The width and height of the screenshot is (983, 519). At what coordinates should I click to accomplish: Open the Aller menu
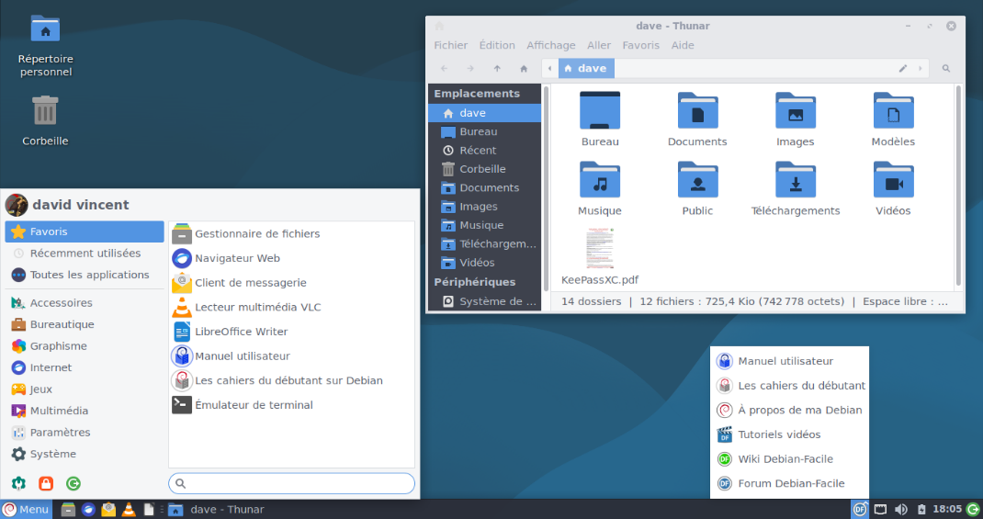[x=599, y=45]
